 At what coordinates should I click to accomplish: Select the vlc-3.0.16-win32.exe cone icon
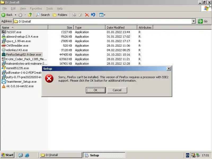[x=4, y=86]
